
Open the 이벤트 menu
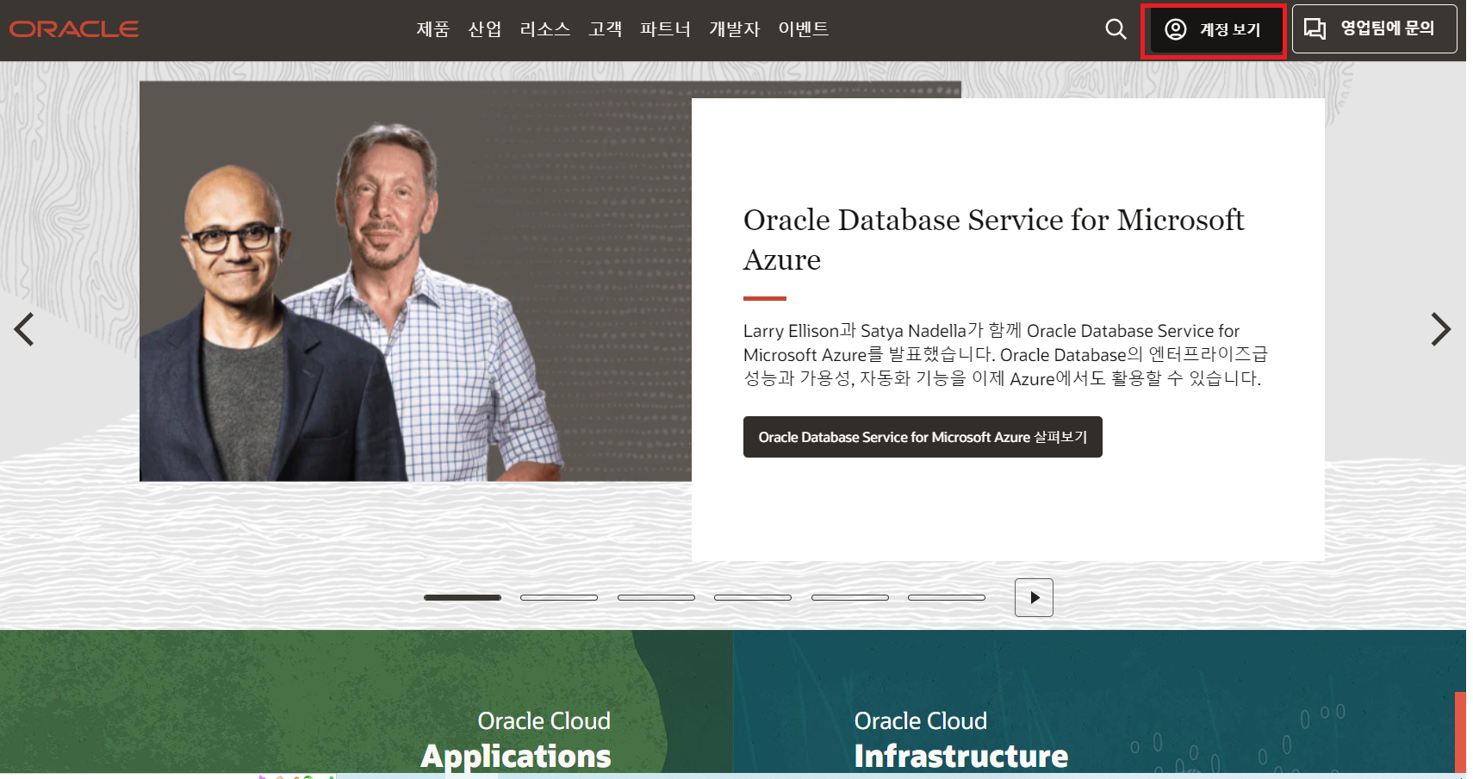pos(803,29)
